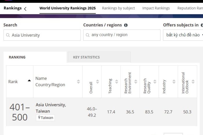Sort by Teaching score arrows
The height and width of the screenshot is (135, 203).
pos(117,82)
